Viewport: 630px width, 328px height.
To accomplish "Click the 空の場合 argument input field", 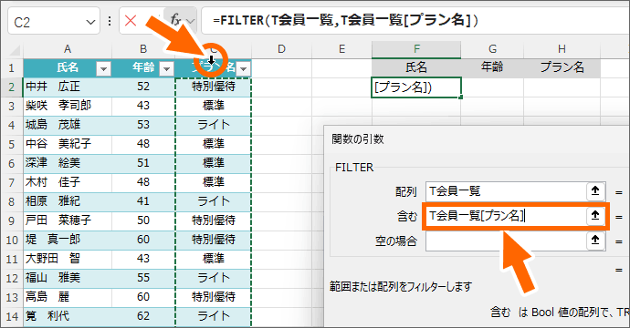I will pos(506,241).
